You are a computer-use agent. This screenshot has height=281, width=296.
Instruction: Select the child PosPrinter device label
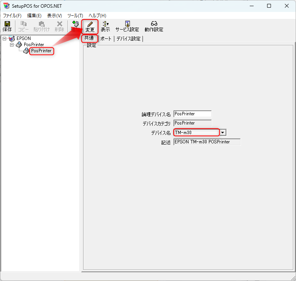[x=41, y=51]
